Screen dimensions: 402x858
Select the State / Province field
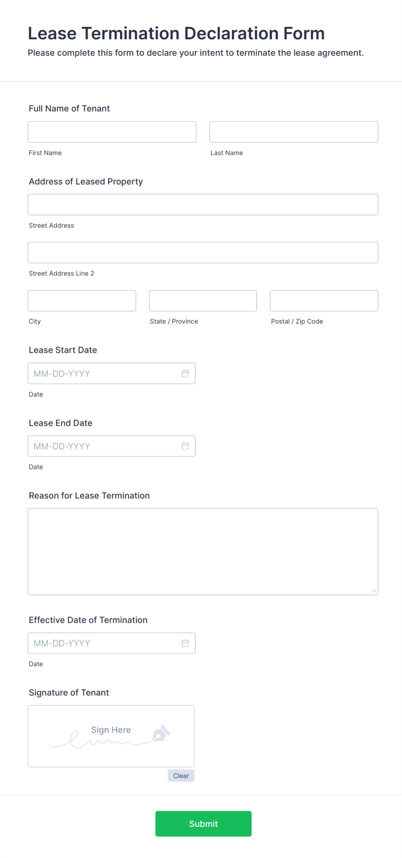(x=203, y=300)
